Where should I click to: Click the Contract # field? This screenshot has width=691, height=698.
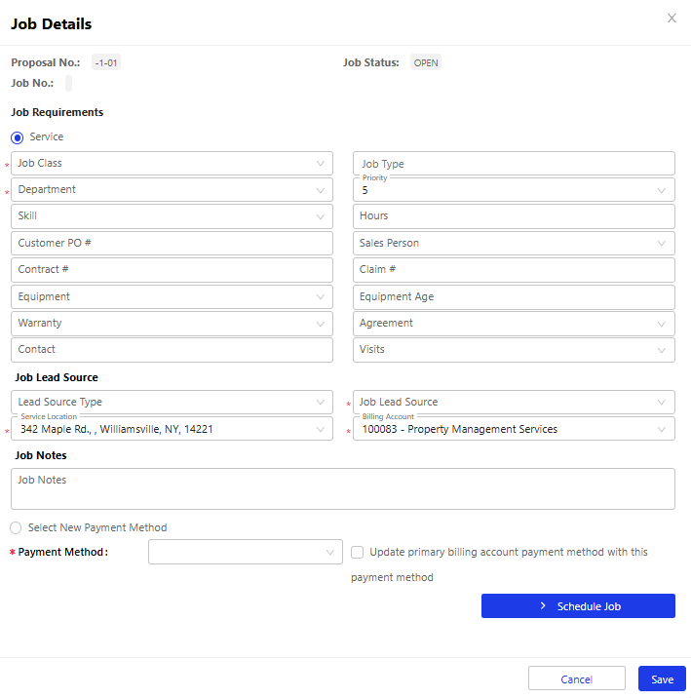tap(172, 270)
